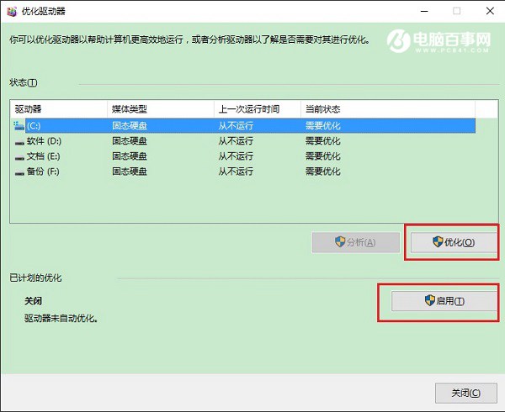Close the window with title bar X

490,11
